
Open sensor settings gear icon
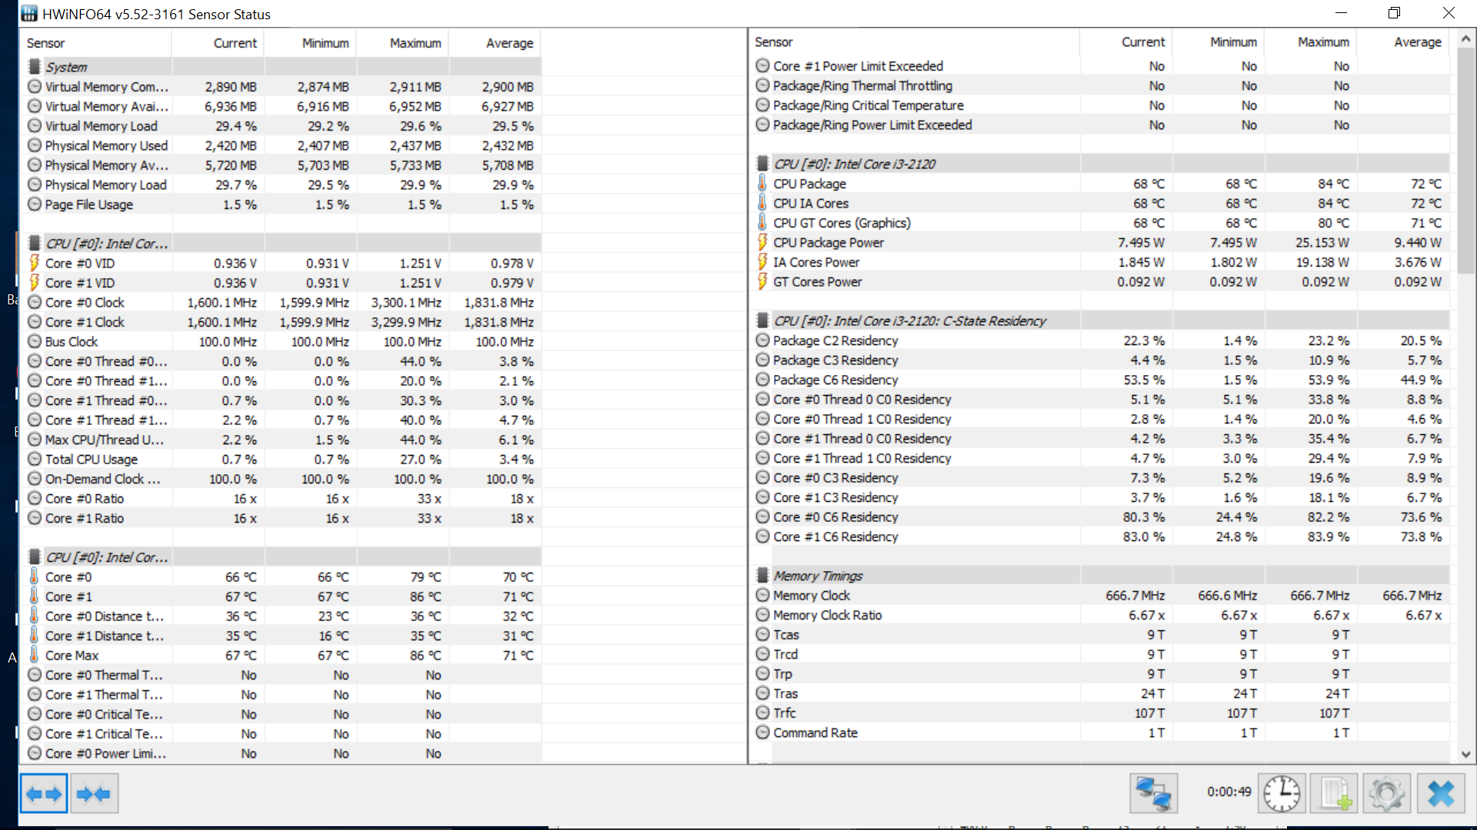pyautogui.click(x=1386, y=793)
